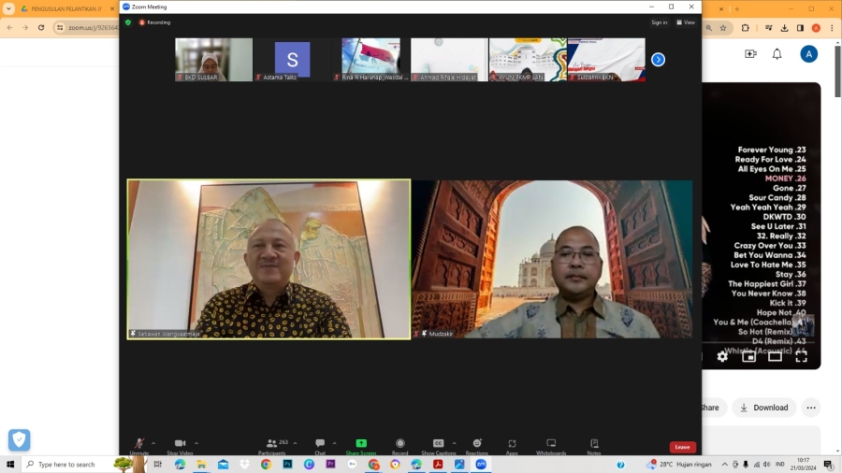
Task: Enter full screen in video player
Action: 801,356
